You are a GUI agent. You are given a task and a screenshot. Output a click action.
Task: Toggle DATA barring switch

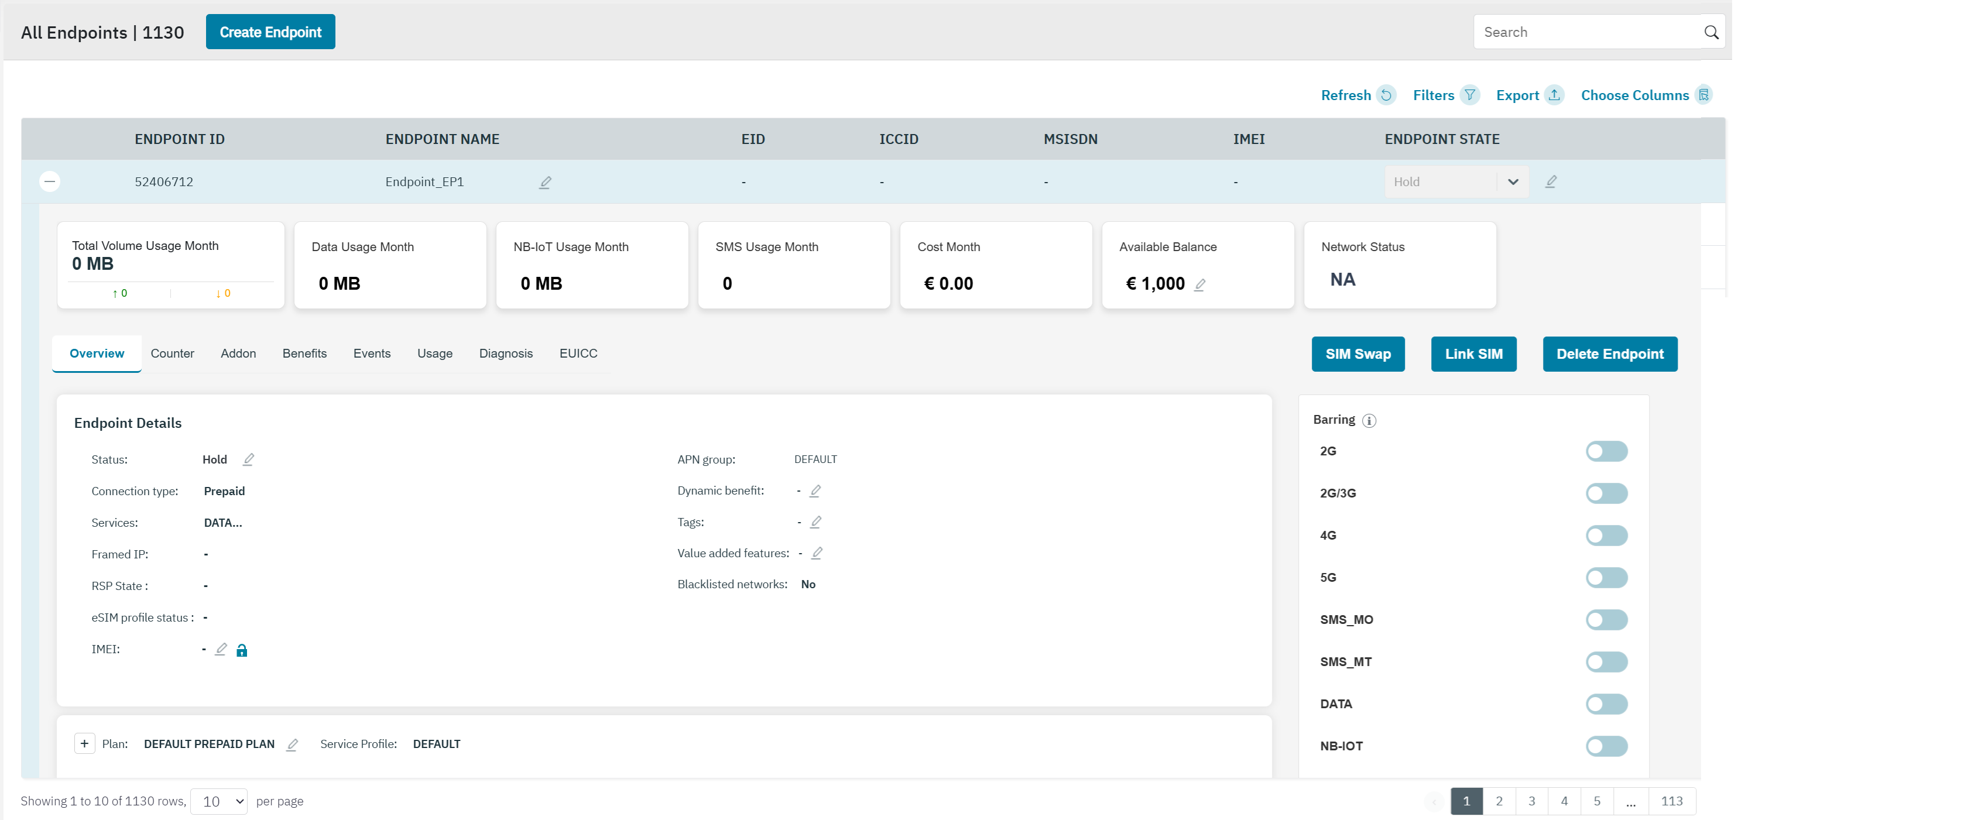click(1606, 704)
